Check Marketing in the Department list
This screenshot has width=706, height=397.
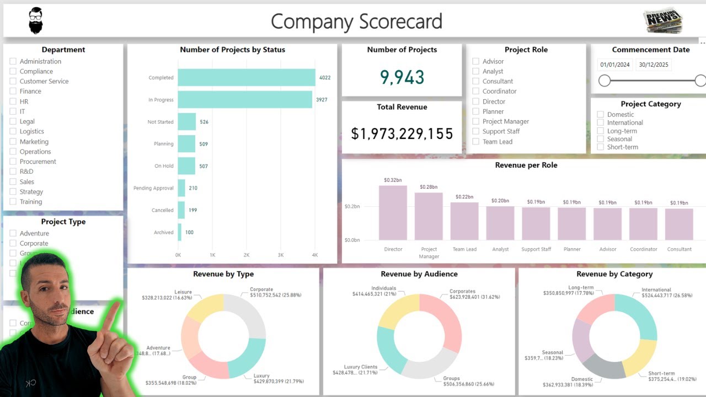(13, 142)
